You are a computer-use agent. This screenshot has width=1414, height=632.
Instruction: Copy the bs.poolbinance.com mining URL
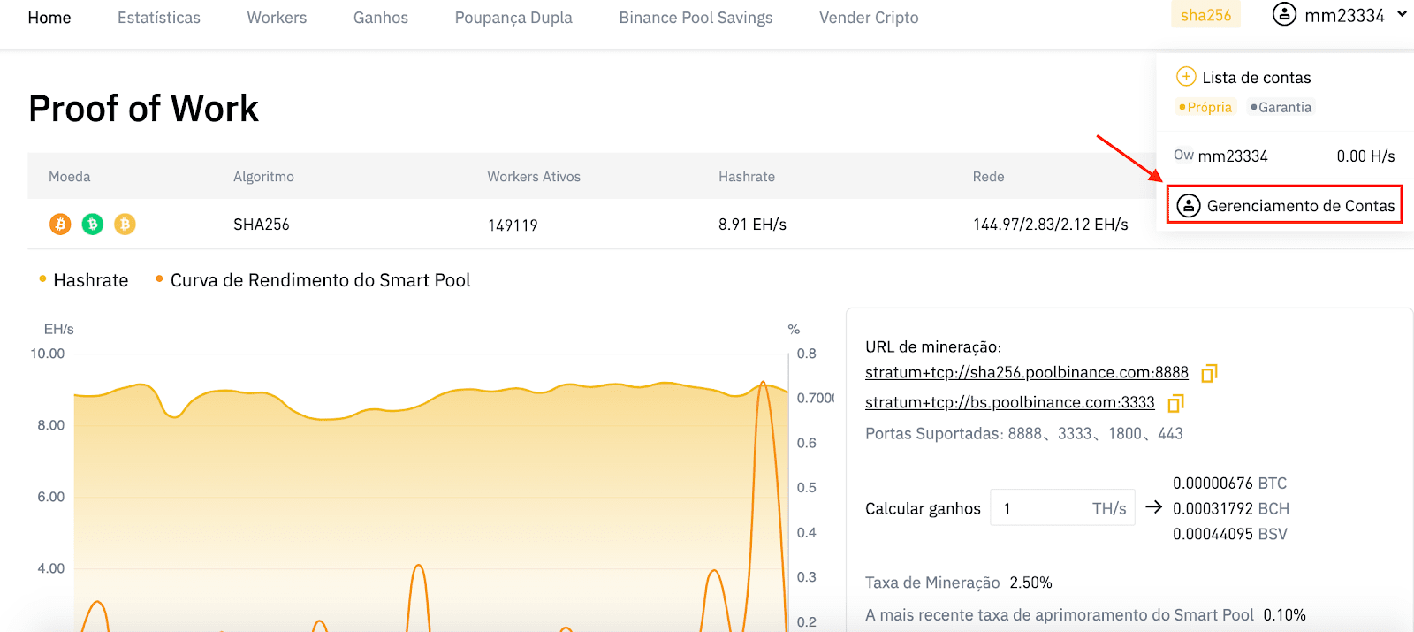pos(1175,403)
